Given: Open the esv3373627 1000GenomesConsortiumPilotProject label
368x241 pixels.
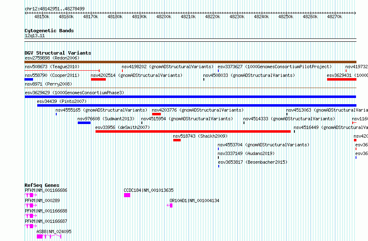Looking at the screenshot, I should click(275, 67).
